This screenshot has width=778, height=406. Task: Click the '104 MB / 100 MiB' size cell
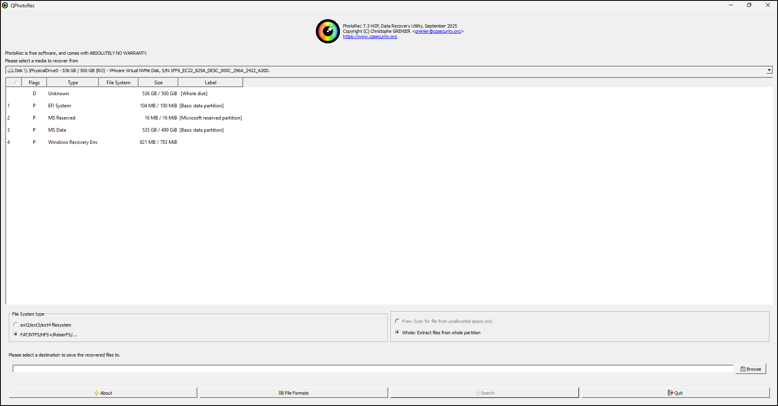pyautogui.click(x=158, y=106)
